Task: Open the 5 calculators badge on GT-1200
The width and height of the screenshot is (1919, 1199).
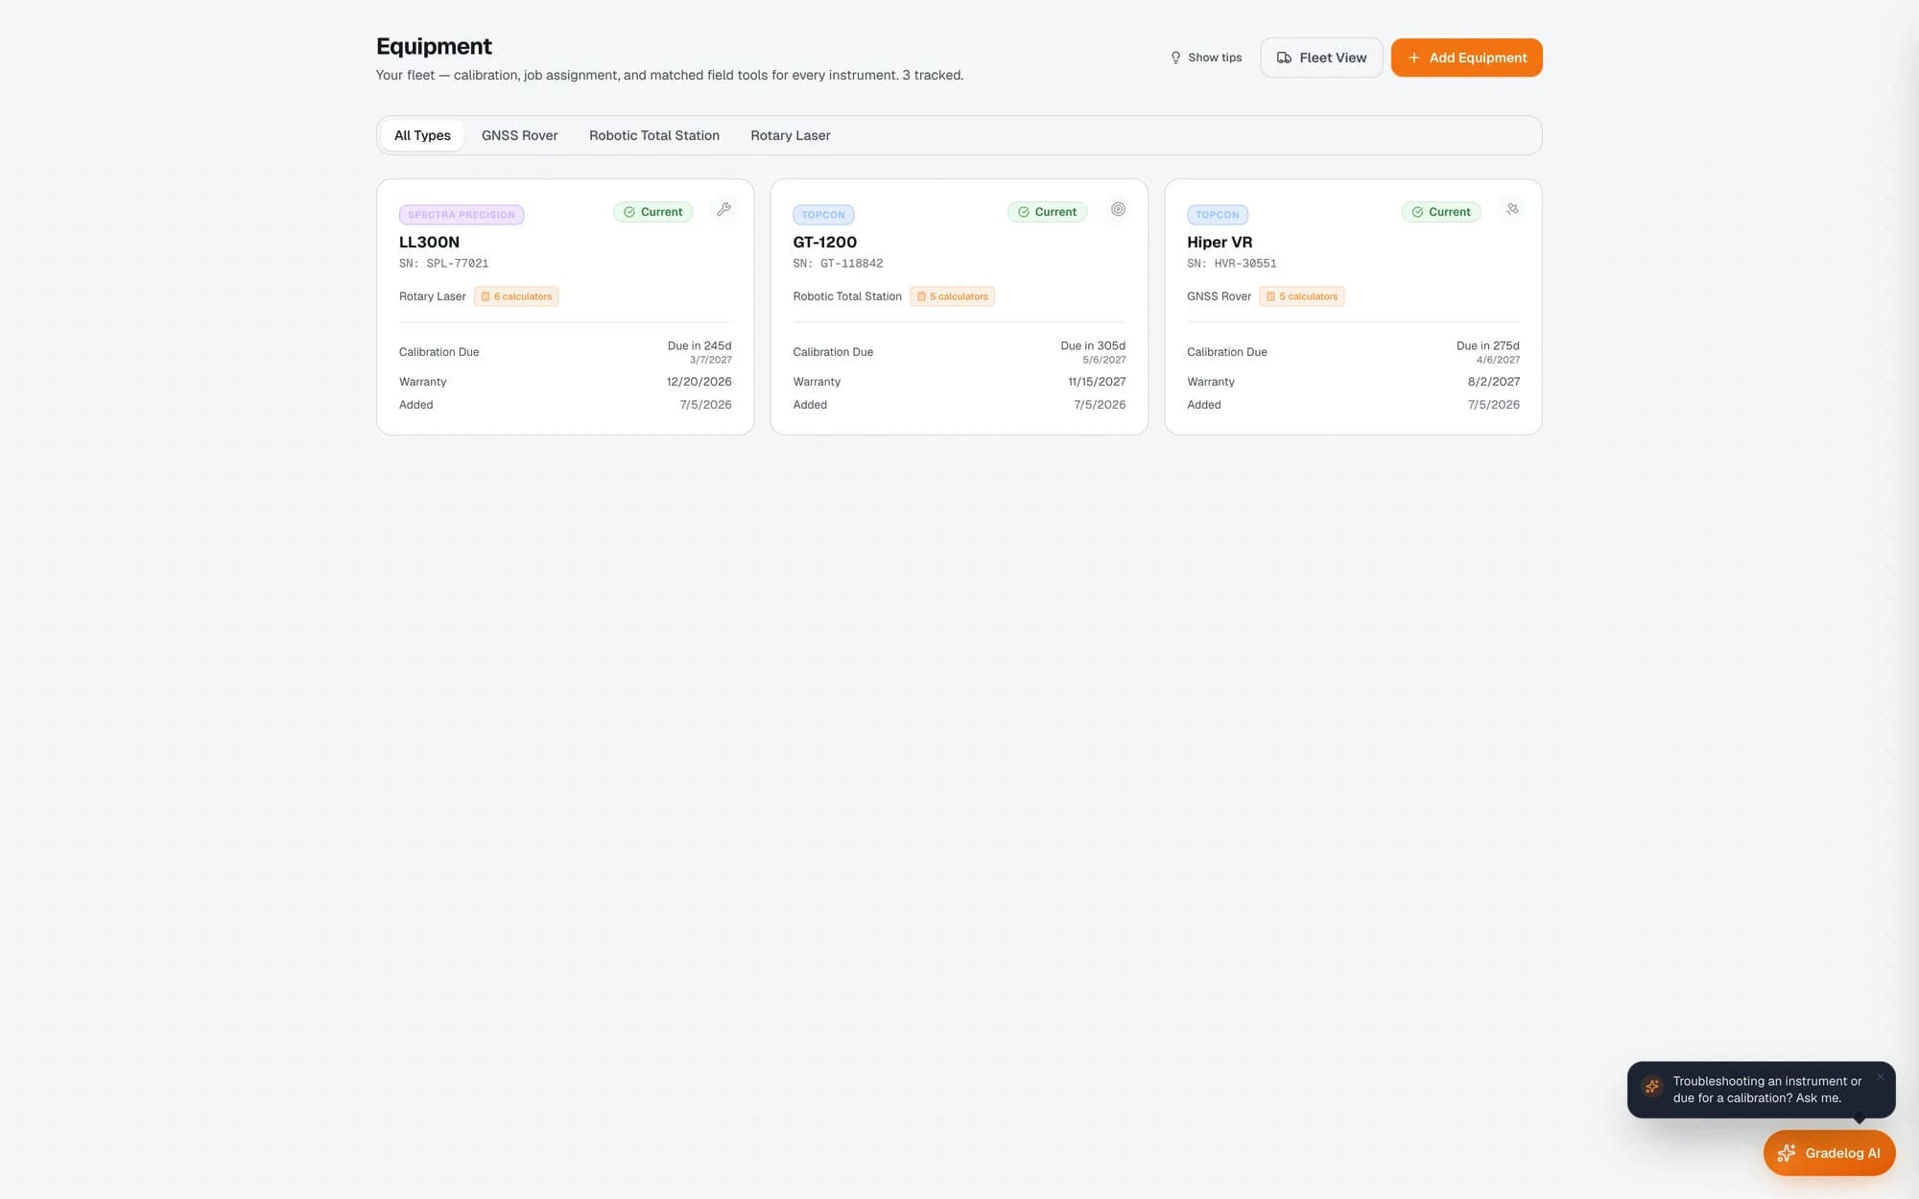Action: 952,296
